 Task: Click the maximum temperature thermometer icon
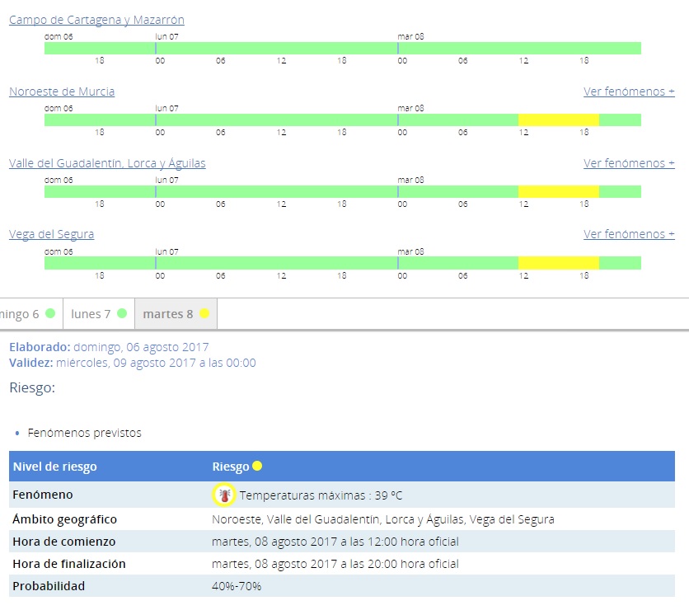click(x=223, y=495)
